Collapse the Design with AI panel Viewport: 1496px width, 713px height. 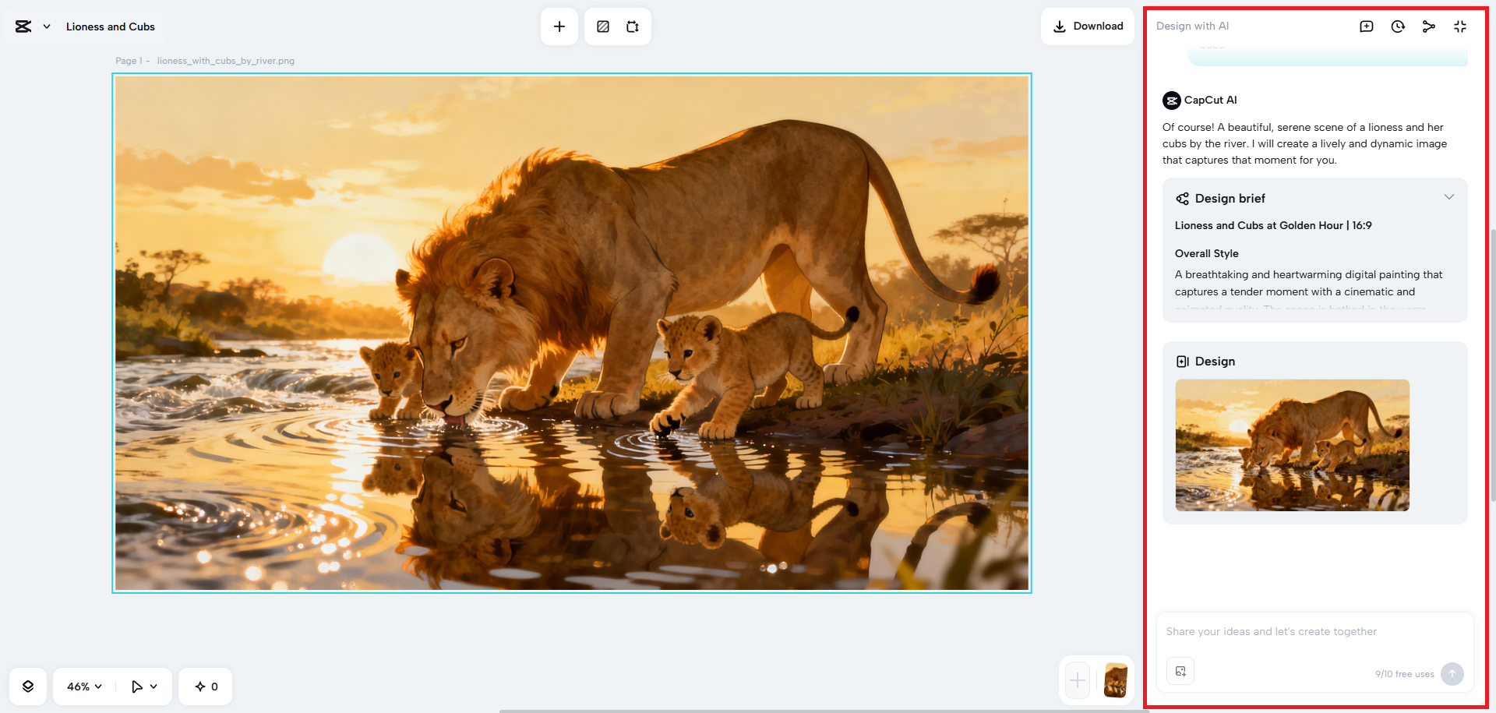(x=1460, y=26)
